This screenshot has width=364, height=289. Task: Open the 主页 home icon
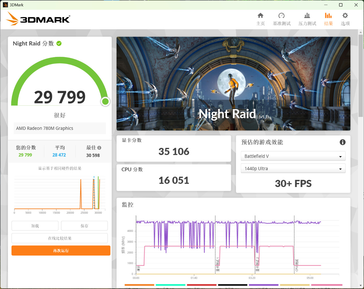click(x=260, y=16)
